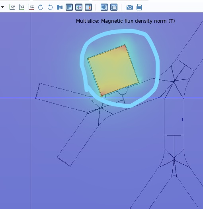Rotate the view counterclockwise

coord(50,7)
